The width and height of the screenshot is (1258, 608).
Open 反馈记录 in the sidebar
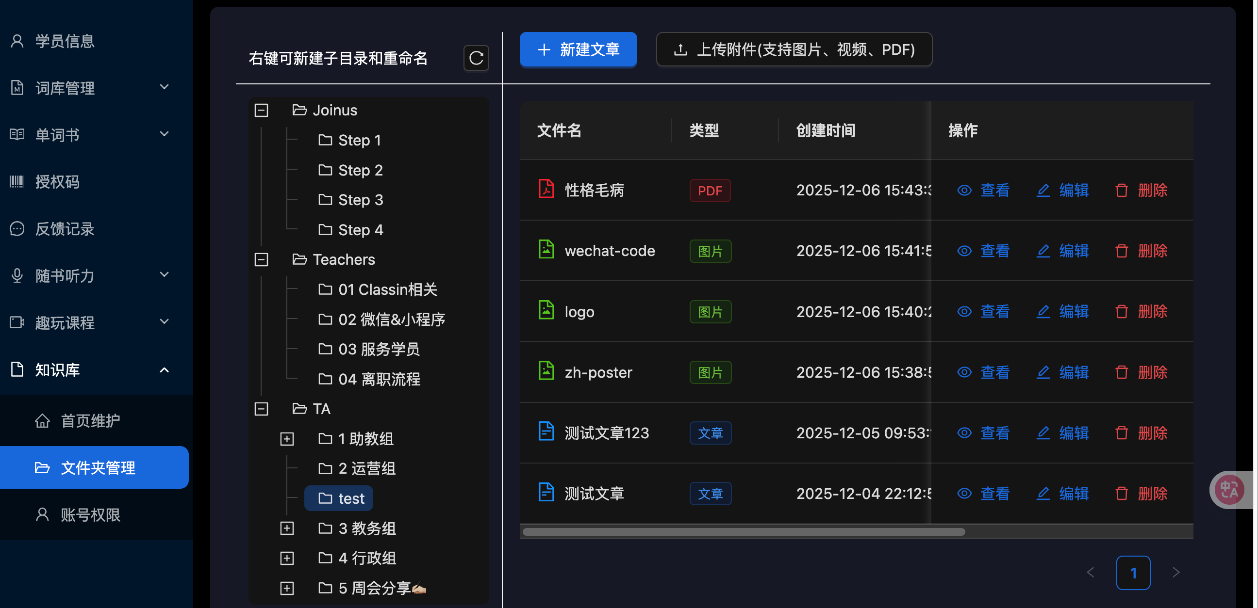tap(65, 229)
